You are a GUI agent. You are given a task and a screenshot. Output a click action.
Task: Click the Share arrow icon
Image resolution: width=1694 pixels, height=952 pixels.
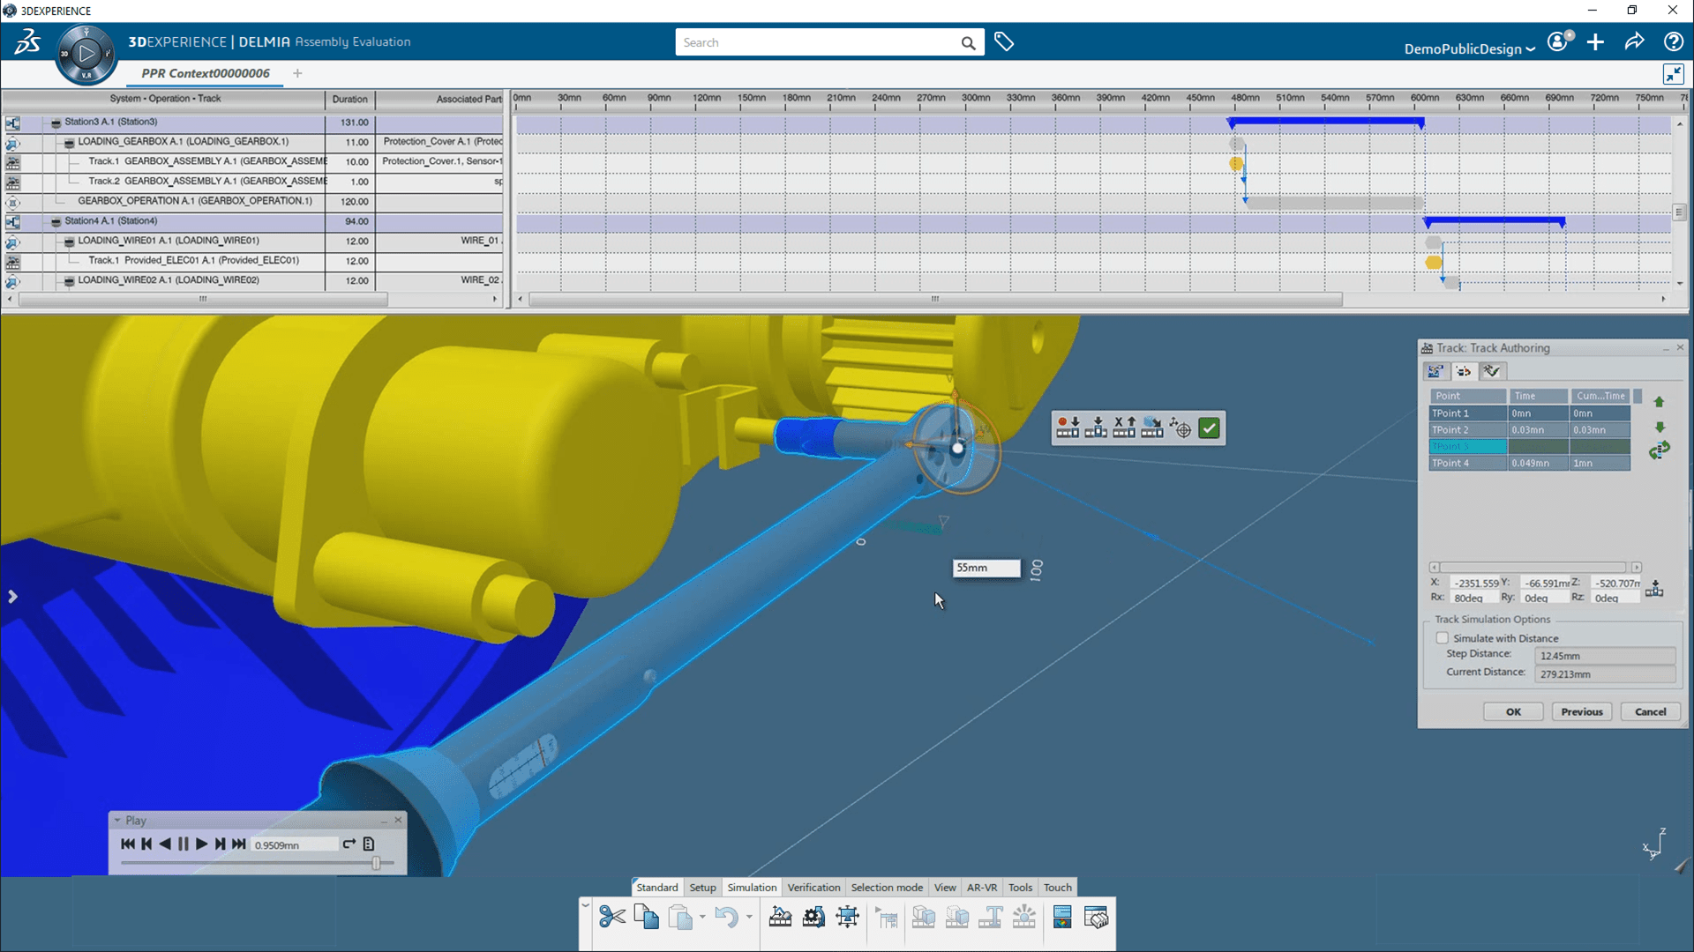click(1634, 41)
